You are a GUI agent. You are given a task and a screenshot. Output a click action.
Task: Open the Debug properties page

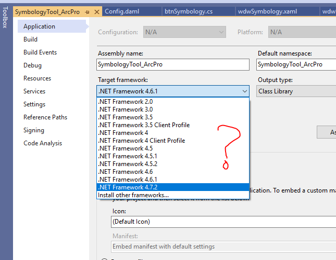tap(32, 65)
